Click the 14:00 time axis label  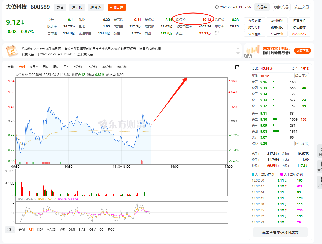pos(175,167)
